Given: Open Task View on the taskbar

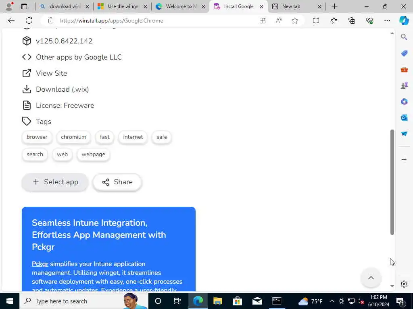Looking at the screenshot, I should coord(177,301).
